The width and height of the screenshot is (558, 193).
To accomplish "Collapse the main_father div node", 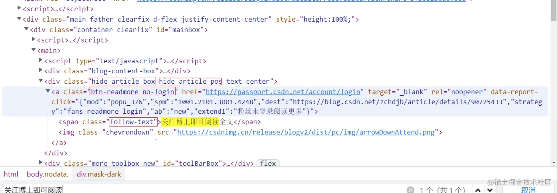I will pos(19,19).
